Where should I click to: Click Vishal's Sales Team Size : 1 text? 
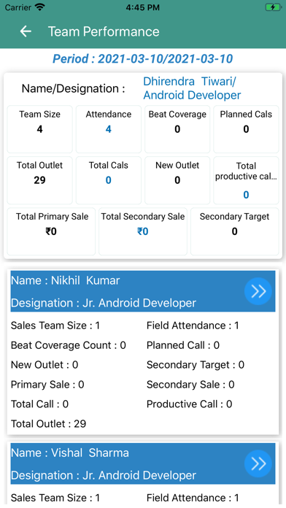(55, 498)
